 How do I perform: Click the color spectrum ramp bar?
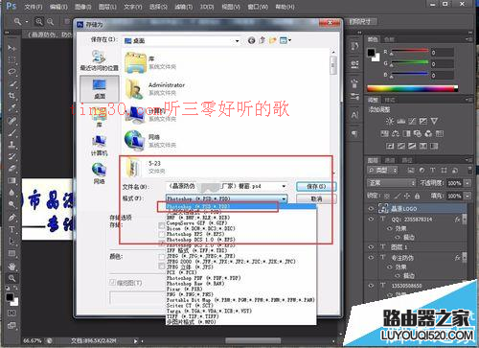tap(412, 88)
